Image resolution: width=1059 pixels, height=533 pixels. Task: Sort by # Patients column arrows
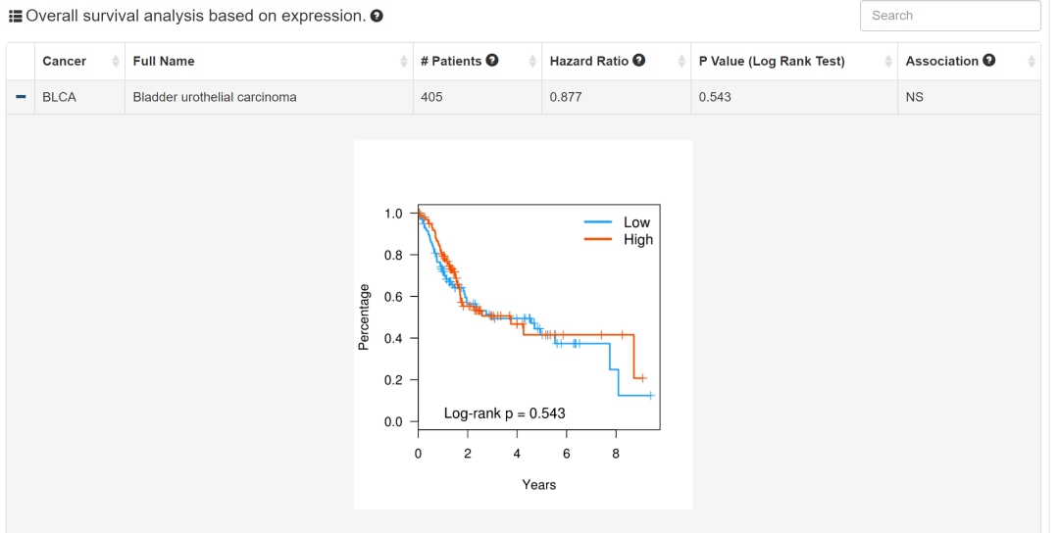tap(532, 62)
